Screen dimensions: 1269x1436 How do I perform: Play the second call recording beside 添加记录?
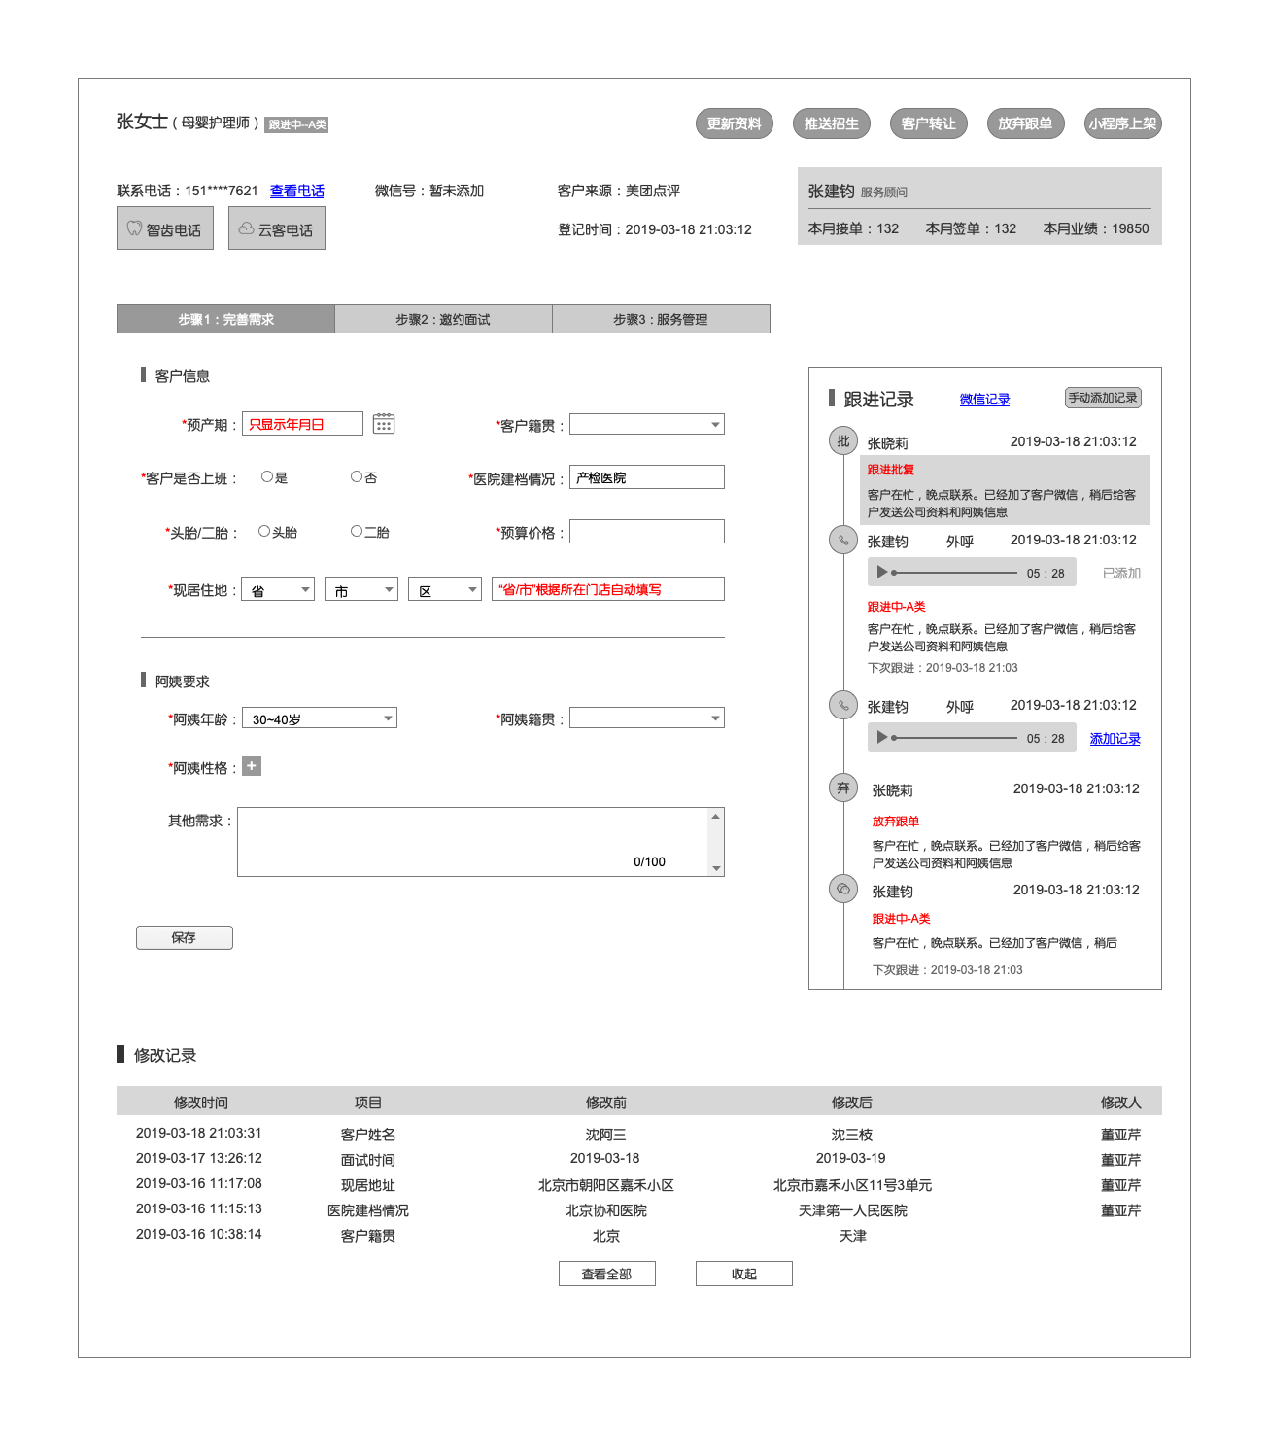[x=881, y=738]
